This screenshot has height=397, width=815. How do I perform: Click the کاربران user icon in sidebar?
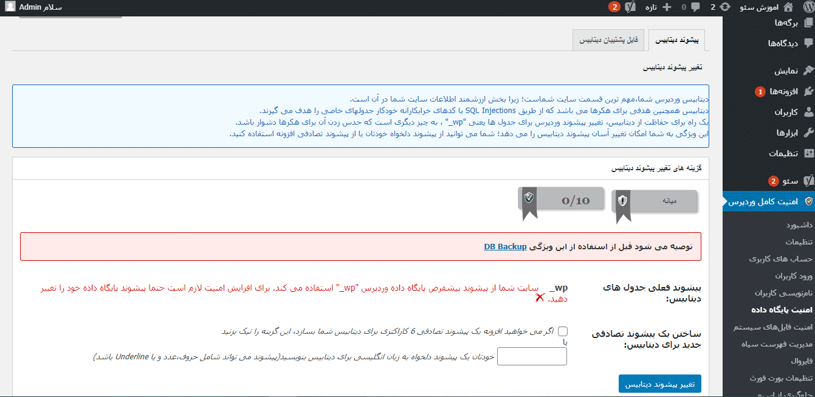pyautogui.click(x=808, y=112)
